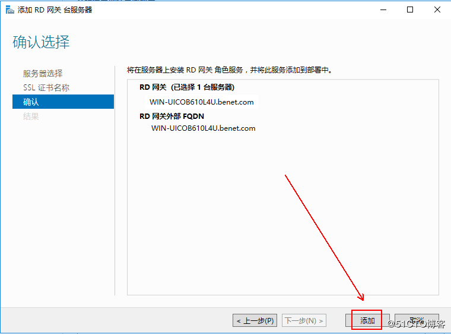Open the SSL 证书名称 step
The width and height of the screenshot is (451, 334).
click(46, 87)
